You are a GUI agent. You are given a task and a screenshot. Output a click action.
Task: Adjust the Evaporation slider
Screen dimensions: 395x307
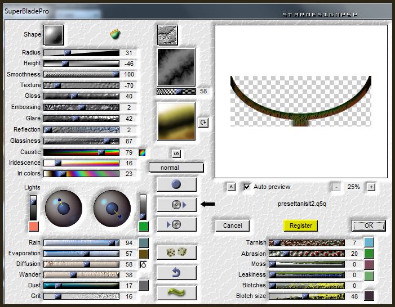(x=81, y=254)
